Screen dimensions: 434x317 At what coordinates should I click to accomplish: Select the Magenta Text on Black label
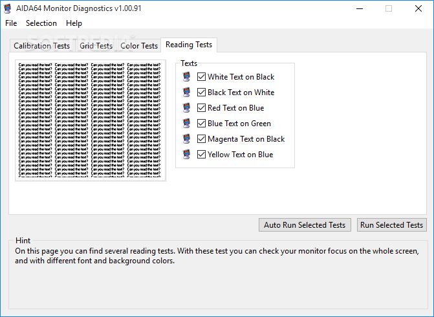coord(246,138)
